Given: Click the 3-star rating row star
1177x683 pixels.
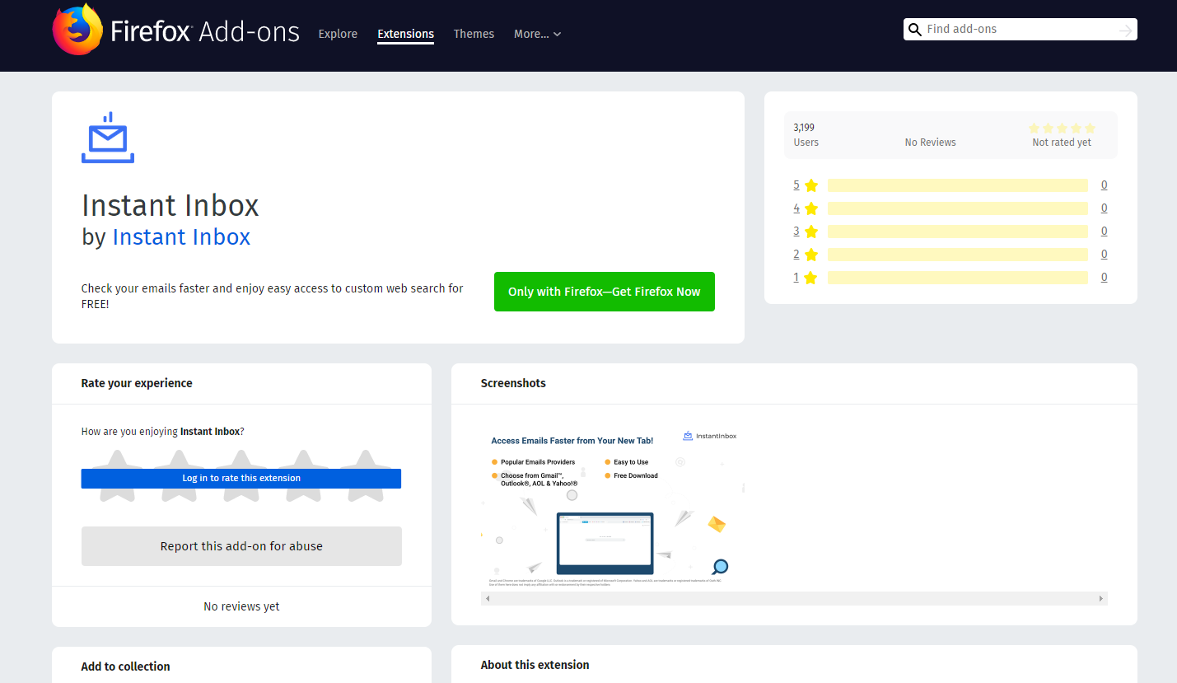Looking at the screenshot, I should click(x=811, y=232).
